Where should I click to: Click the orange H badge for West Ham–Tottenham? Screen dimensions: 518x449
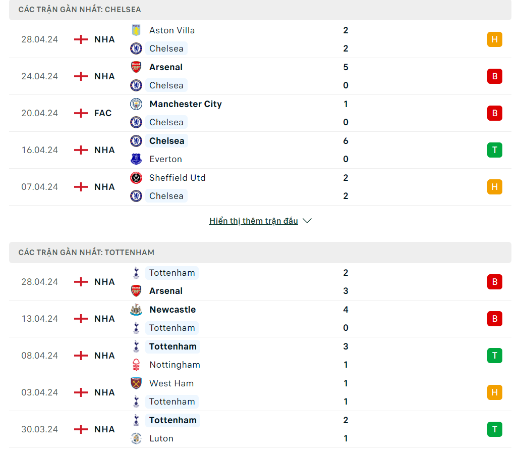pyautogui.click(x=494, y=392)
